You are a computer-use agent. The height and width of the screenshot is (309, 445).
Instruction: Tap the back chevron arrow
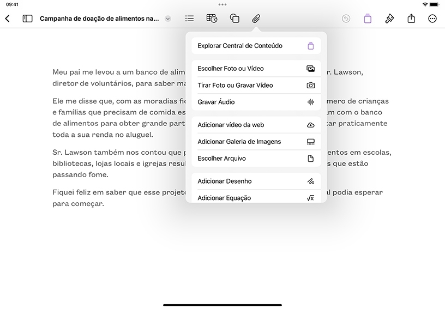[8, 19]
